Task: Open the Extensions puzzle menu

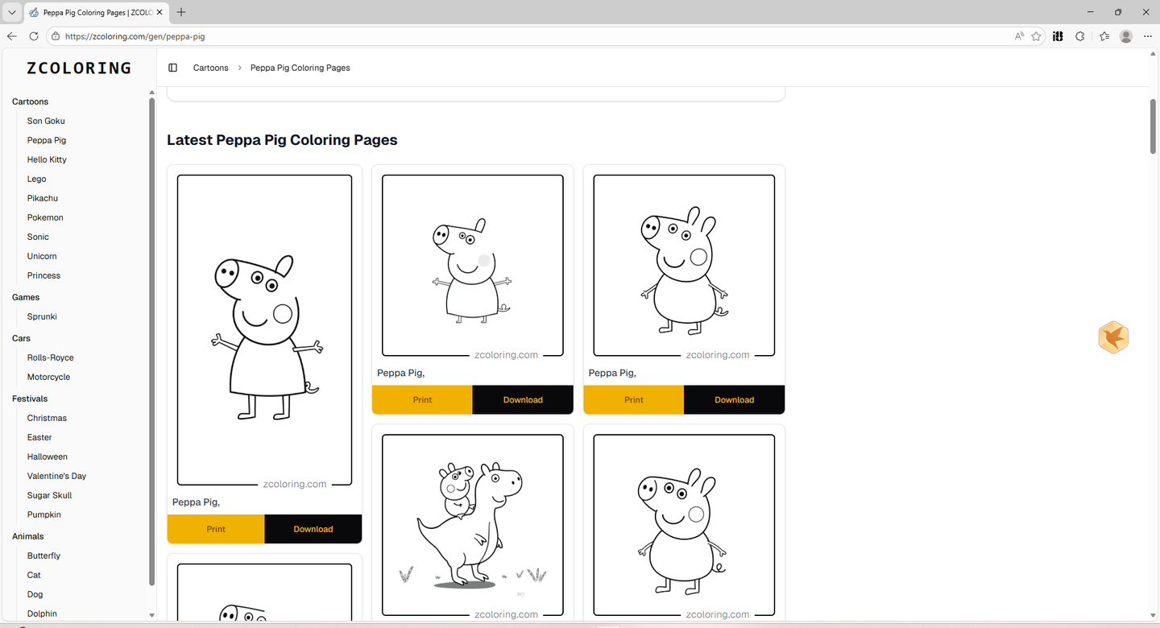Action: coord(1080,36)
